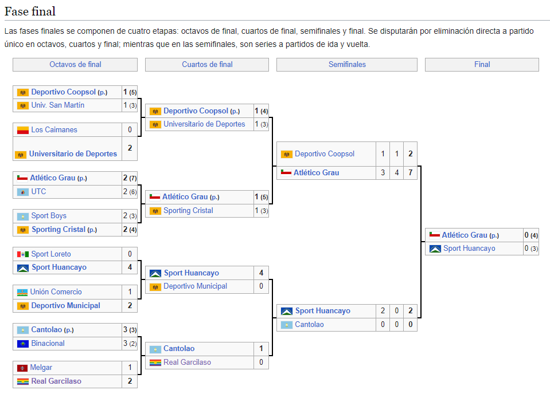This screenshot has height=394, width=550.
Task: Click Sport Huancayo link in semifinales
Action: click(x=323, y=310)
